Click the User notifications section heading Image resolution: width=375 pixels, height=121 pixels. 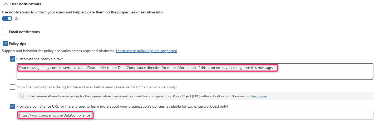[25, 4]
